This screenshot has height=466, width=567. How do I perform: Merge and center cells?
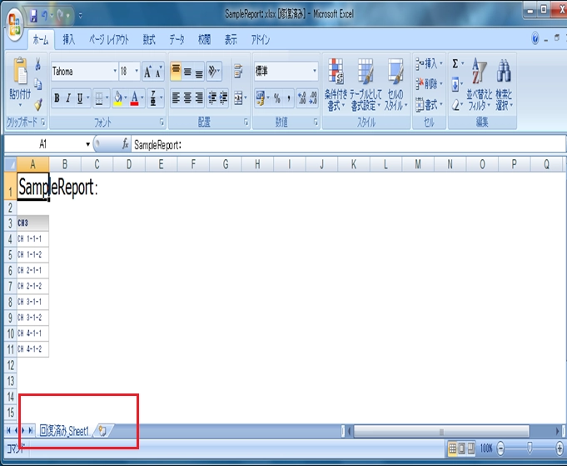click(238, 98)
